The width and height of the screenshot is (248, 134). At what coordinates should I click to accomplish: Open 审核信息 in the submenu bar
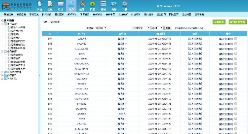point(34,15)
